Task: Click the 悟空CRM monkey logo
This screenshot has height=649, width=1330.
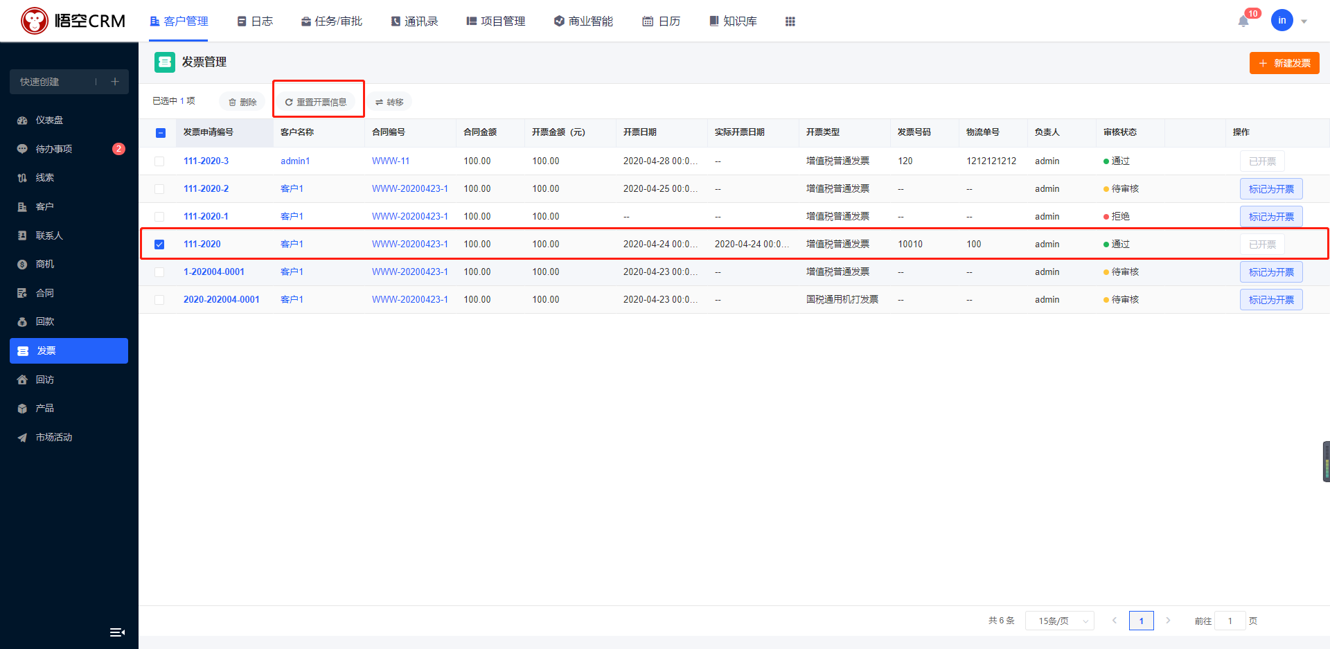Action: (34, 21)
